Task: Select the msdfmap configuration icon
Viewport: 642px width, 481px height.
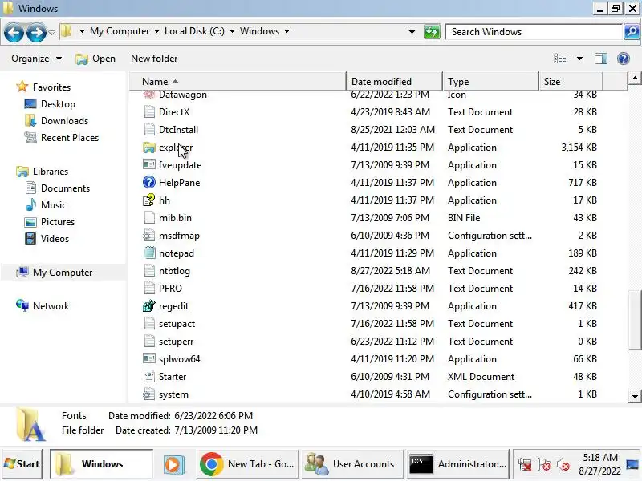Action: 149,235
